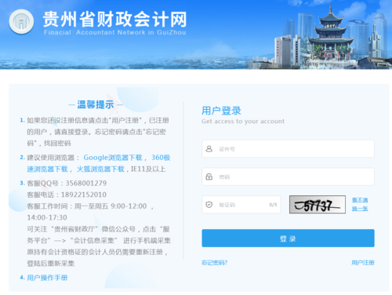Image resolution: width=392 pixels, height=295 pixels.
Task: Click the 用户登录 heading
Action: coord(221,111)
